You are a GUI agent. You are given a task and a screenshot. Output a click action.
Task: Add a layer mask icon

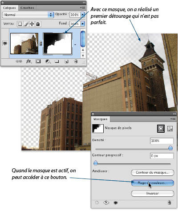coord(38,61)
